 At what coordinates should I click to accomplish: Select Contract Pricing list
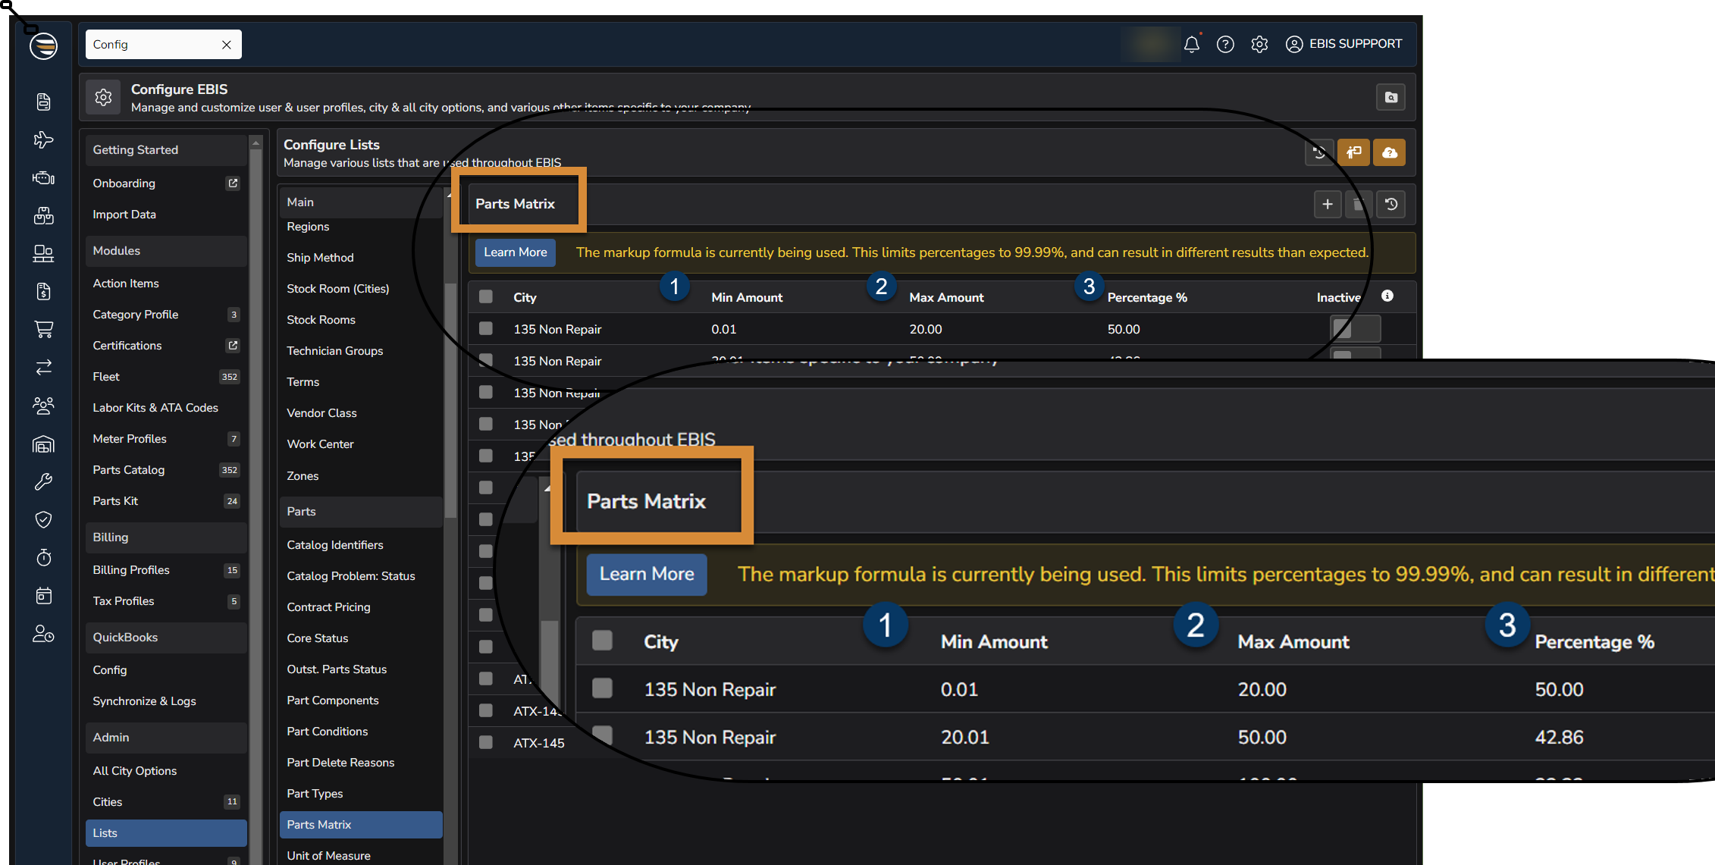(328, 606)
